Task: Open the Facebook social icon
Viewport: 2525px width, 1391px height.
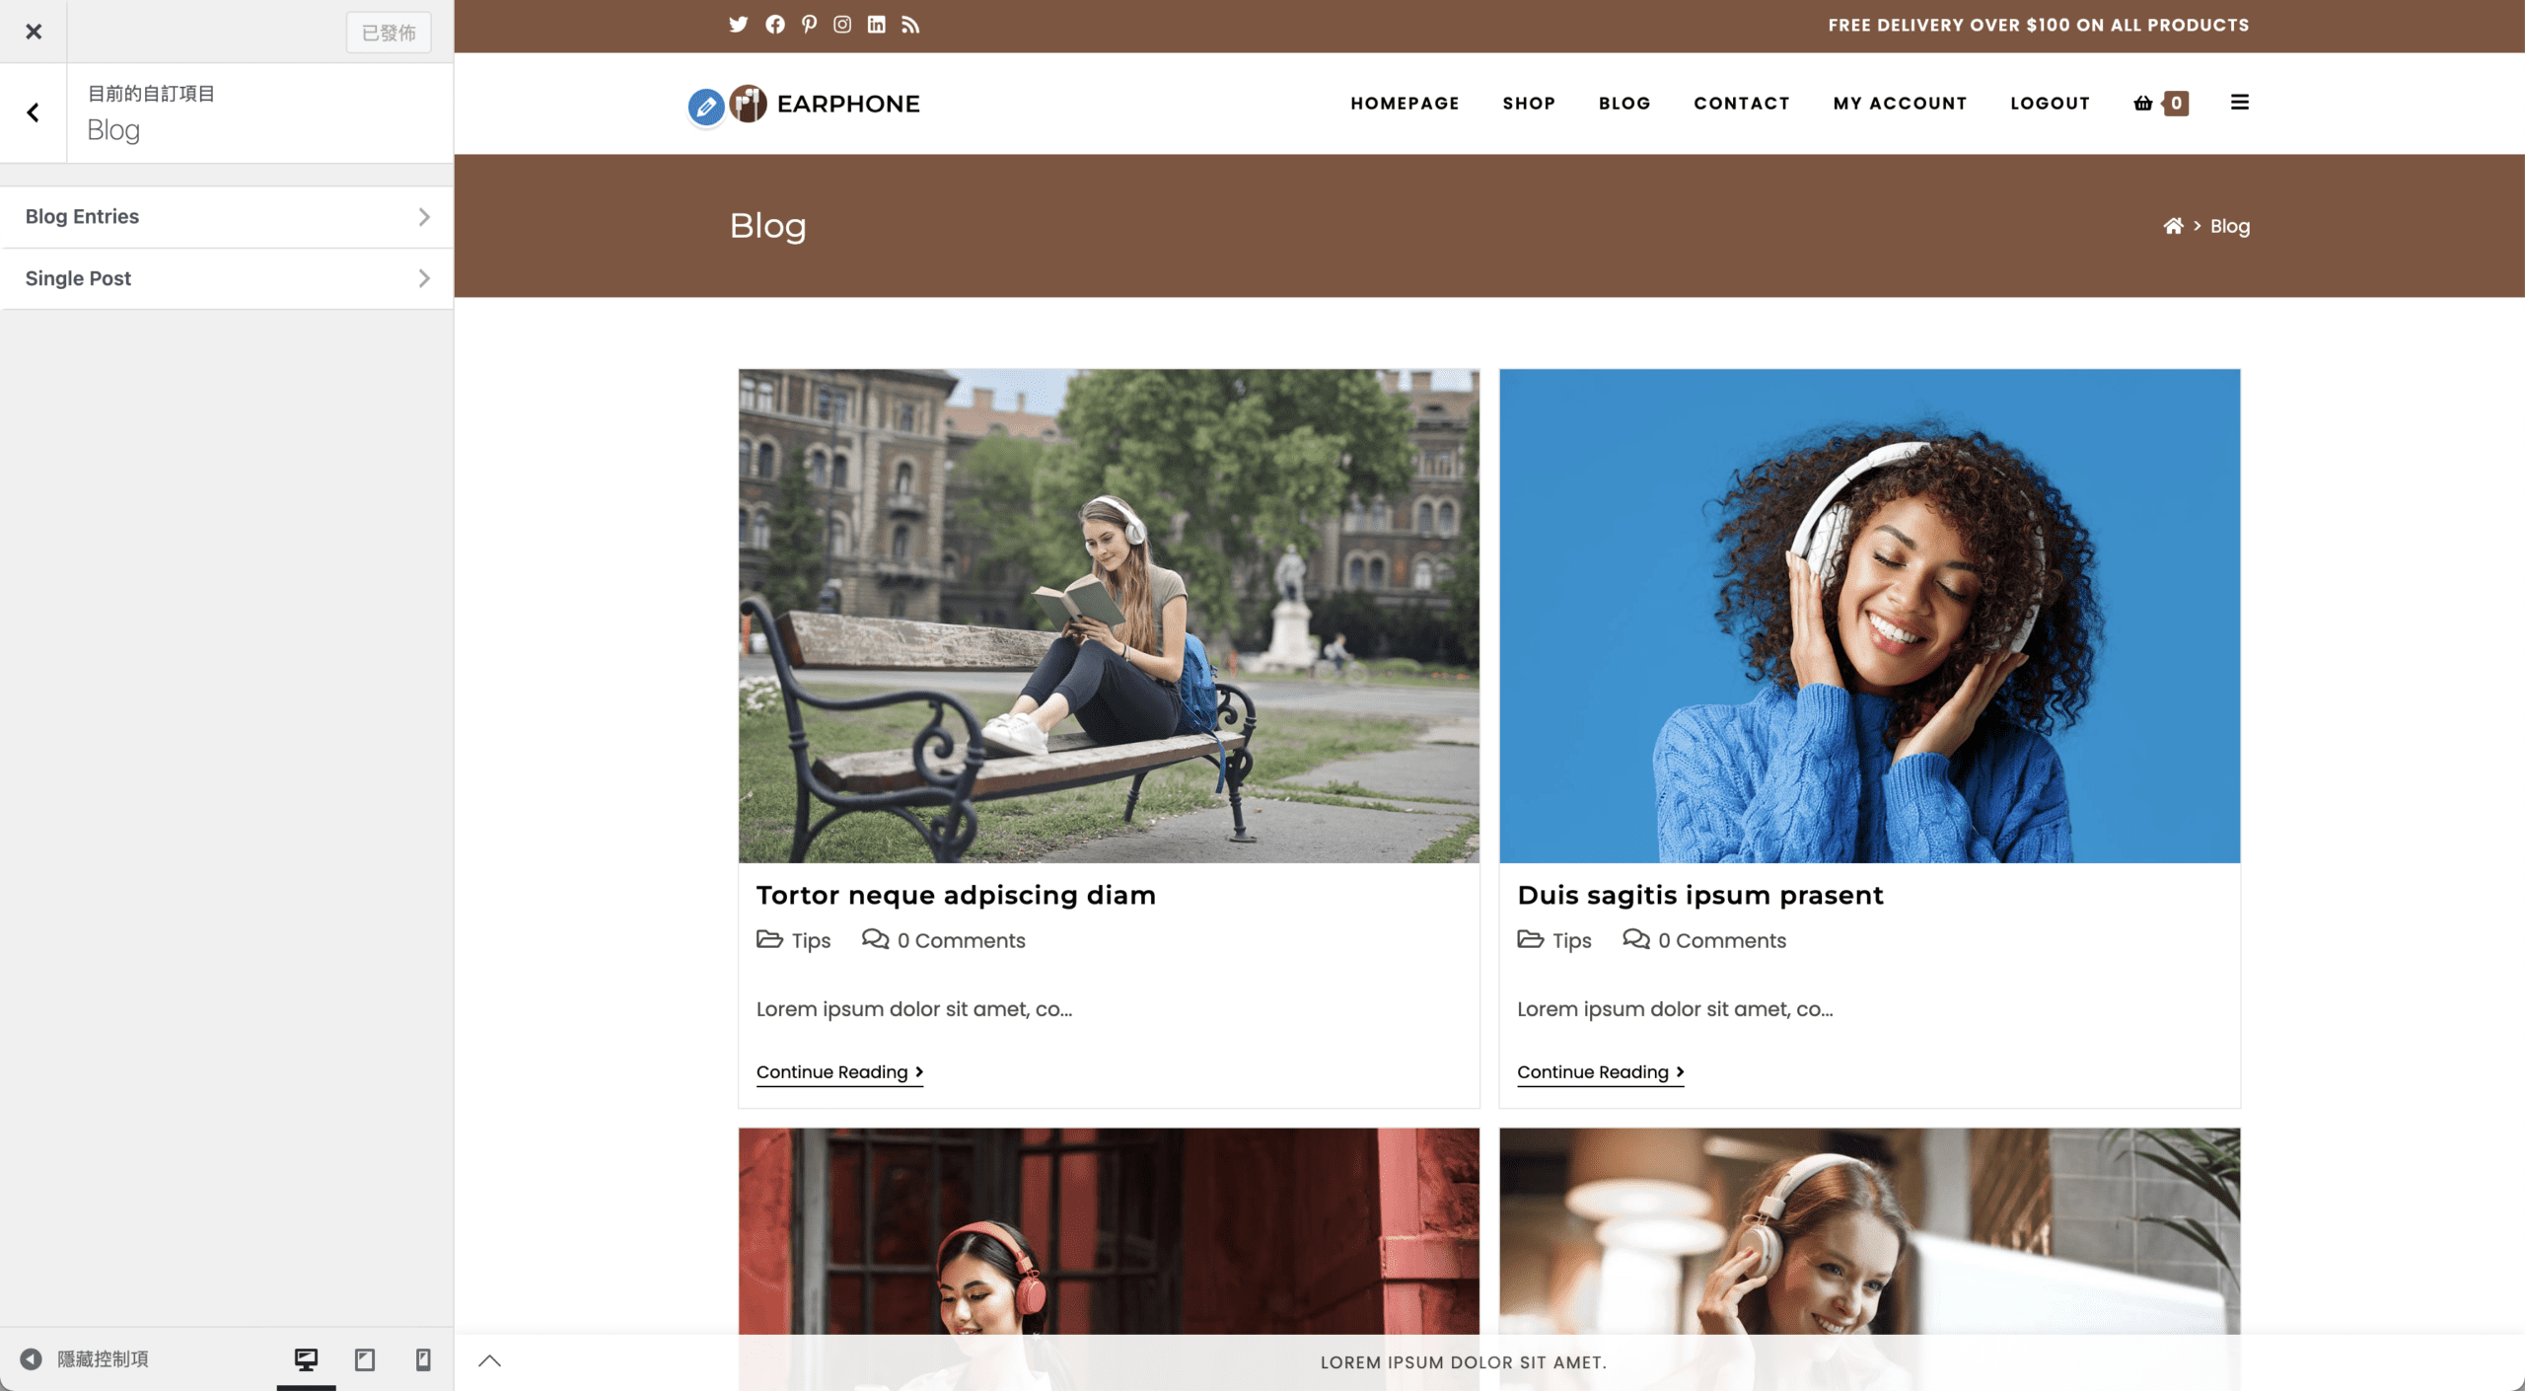Action: [775, 25]
